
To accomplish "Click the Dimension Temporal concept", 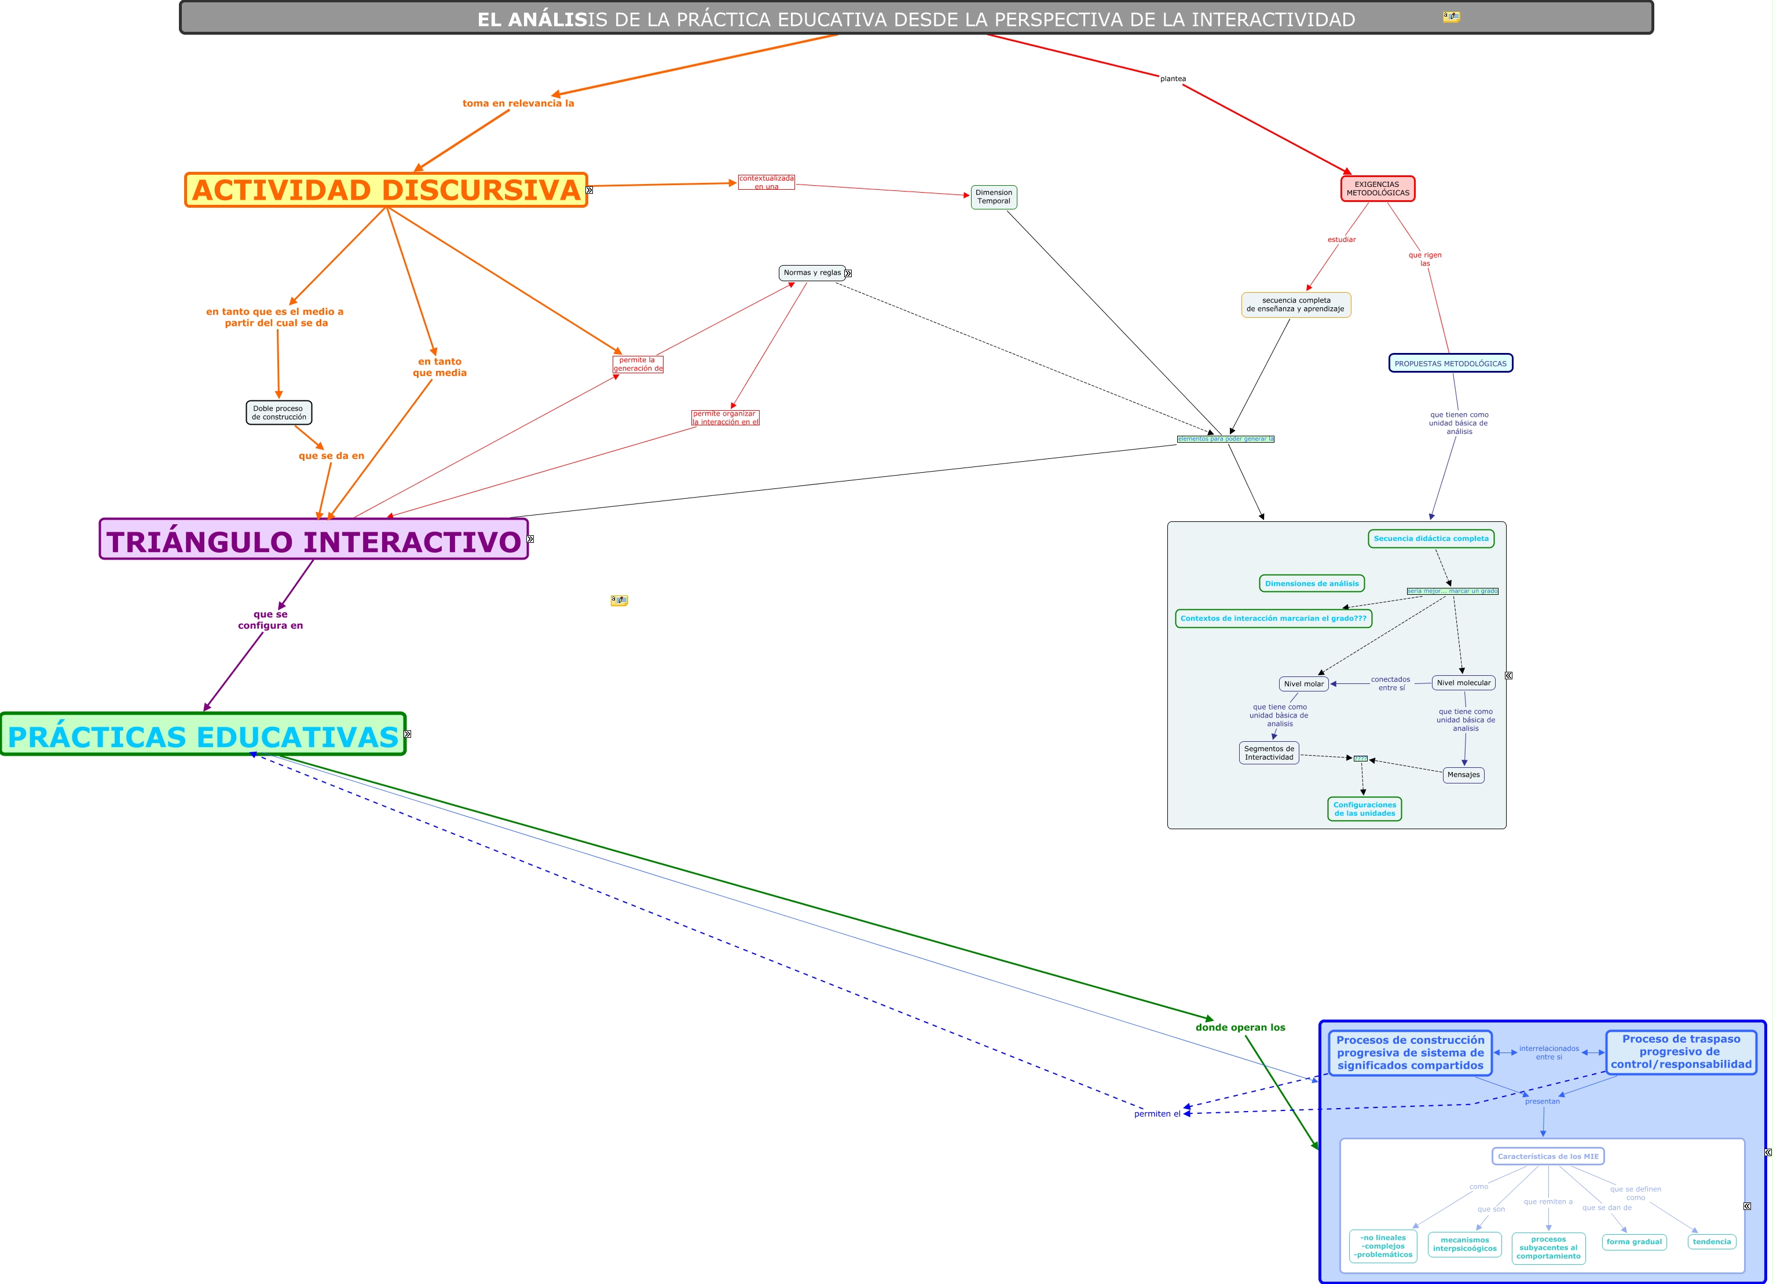I will tap(994, 197).
